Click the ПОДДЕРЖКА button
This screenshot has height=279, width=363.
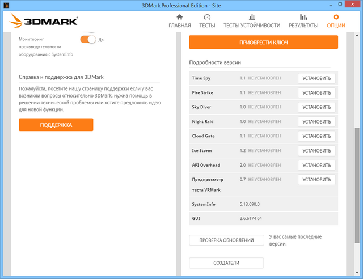click(x=56, y=125)
